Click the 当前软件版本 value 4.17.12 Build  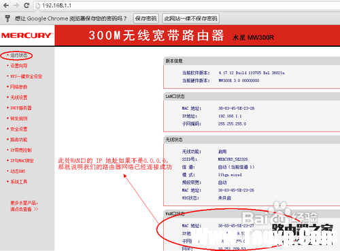coord(252,73)
